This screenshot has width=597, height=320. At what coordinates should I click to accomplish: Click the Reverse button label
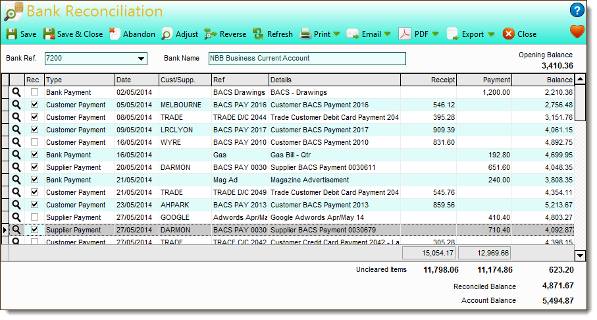point(233,34)
